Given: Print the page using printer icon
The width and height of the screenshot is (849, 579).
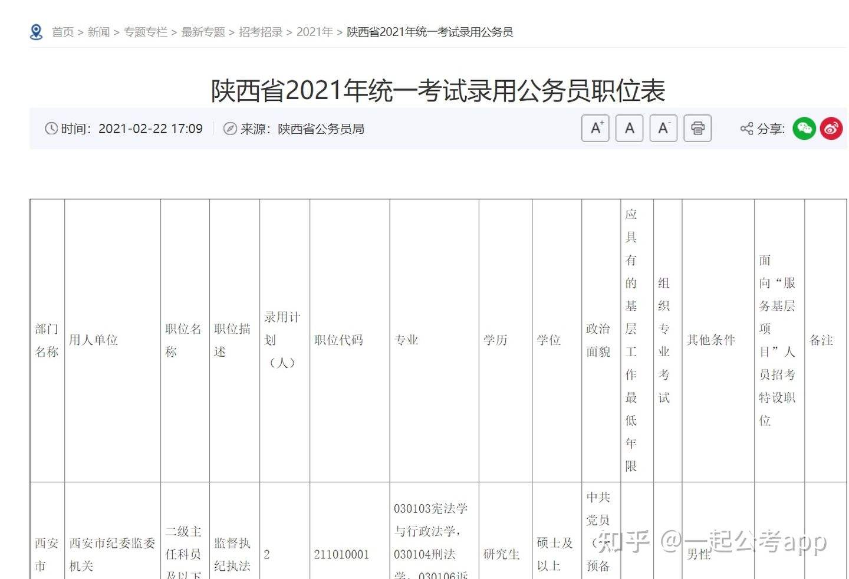Looking at the screenshot, I should [697, 128].
